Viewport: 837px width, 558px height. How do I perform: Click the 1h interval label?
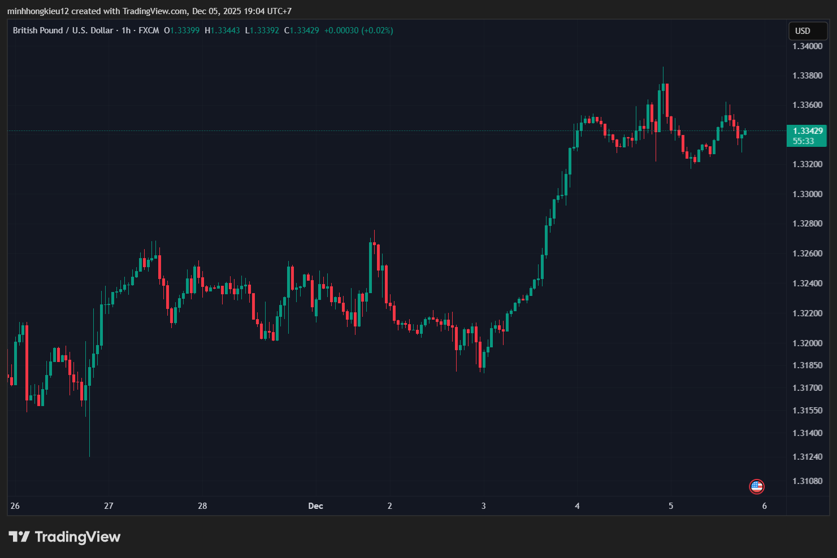(126, 30)
